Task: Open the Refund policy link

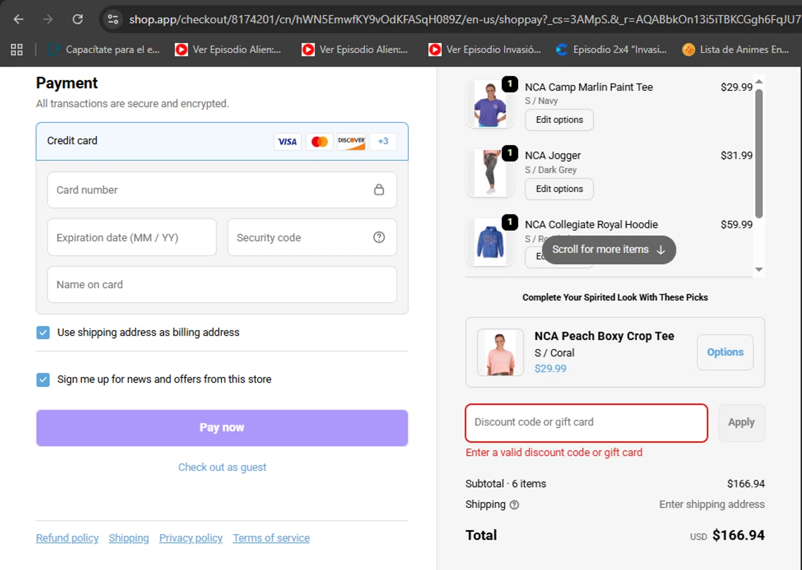Action: coord(67,538)
